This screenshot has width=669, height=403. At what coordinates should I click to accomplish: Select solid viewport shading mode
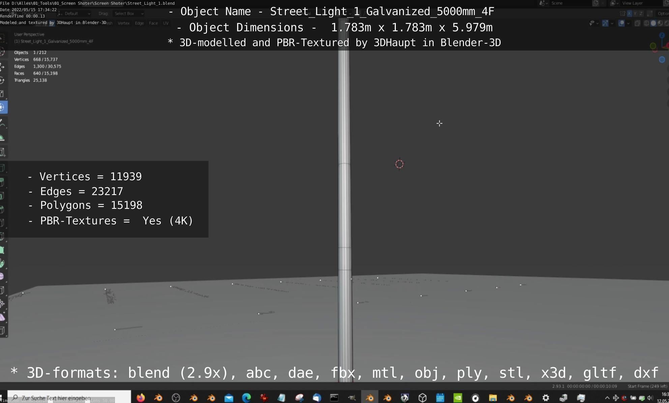coord(653,23)
